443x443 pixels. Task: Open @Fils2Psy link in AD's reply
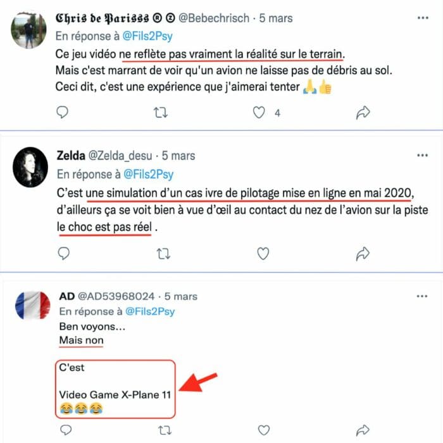coord(150,311)
